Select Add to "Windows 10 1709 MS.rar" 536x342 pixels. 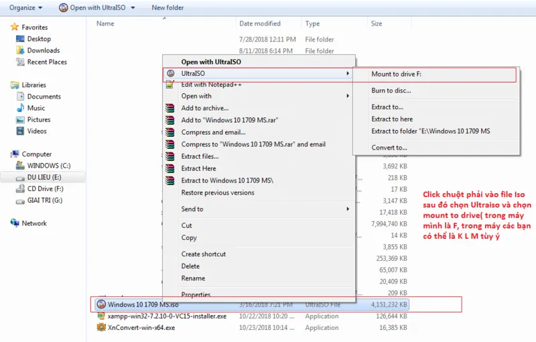pyautogui.click(x=229, y=120)
